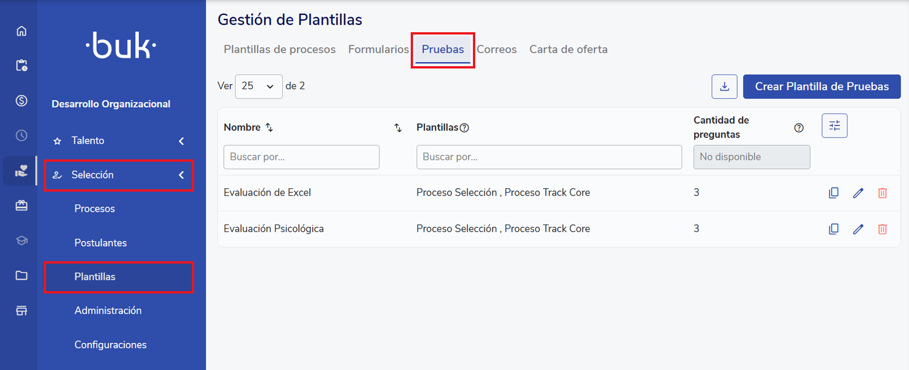Click the clock icon in sidebar rail

pyautogui.click(x=21, y=136)
